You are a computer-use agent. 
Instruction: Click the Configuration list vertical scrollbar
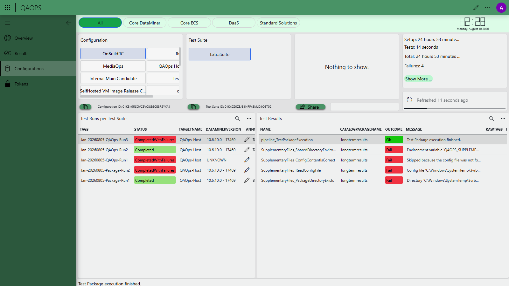(x=180, y=57)
